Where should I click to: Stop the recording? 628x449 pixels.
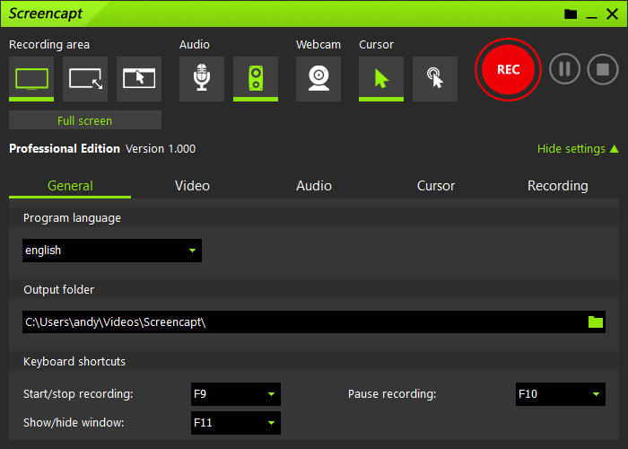pos(603,69)
